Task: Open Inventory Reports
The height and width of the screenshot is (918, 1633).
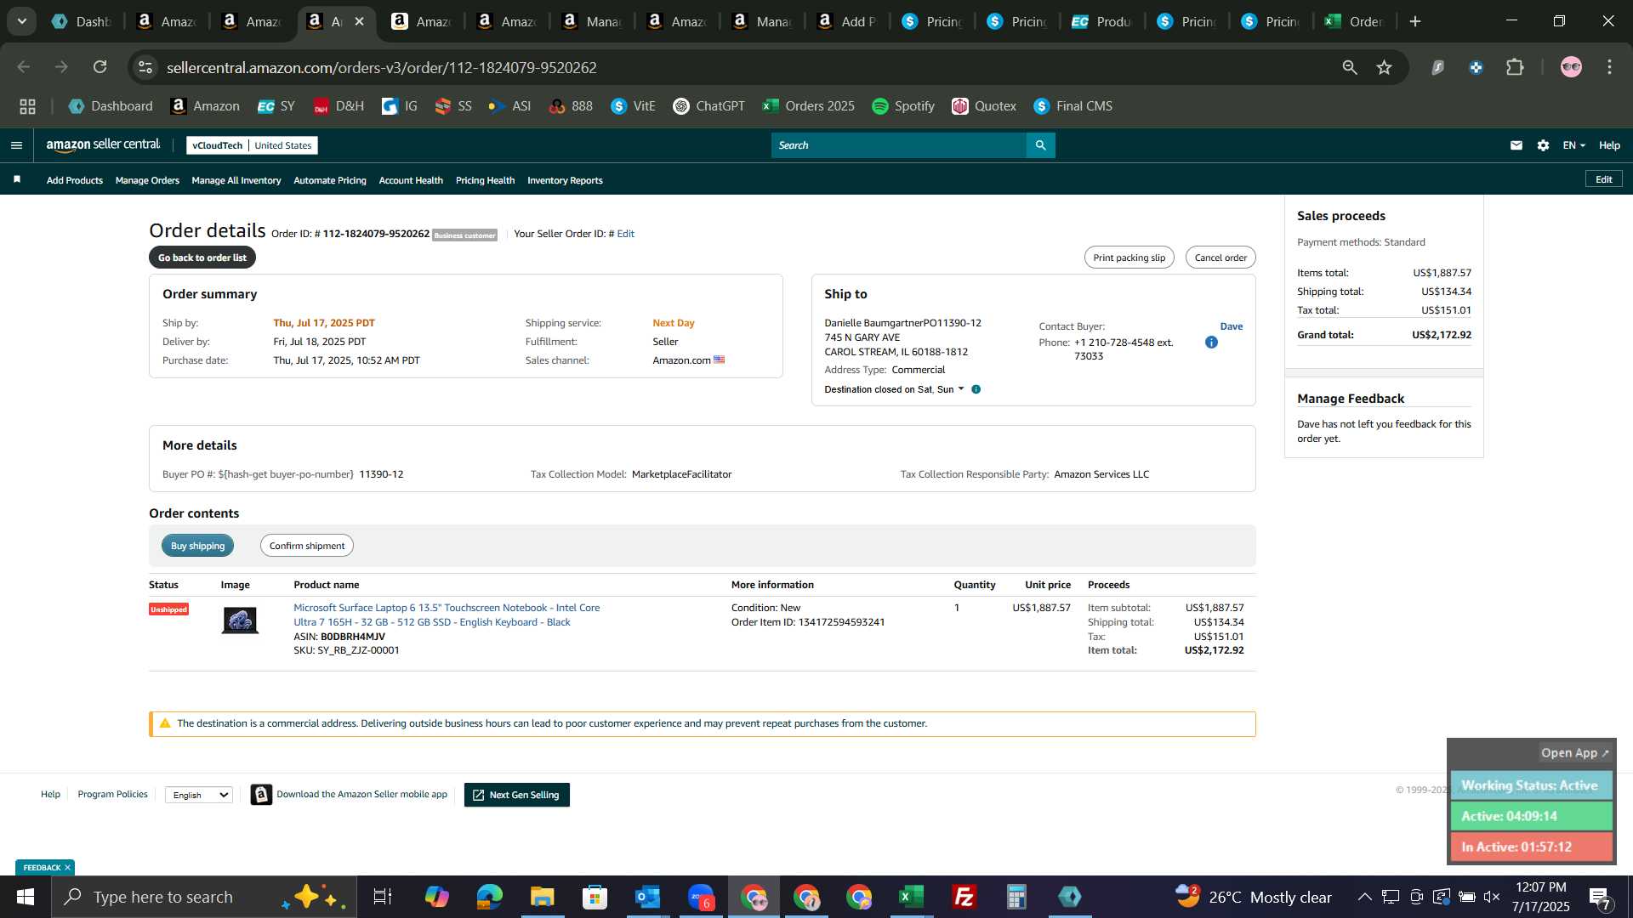Action: [565, 180]
